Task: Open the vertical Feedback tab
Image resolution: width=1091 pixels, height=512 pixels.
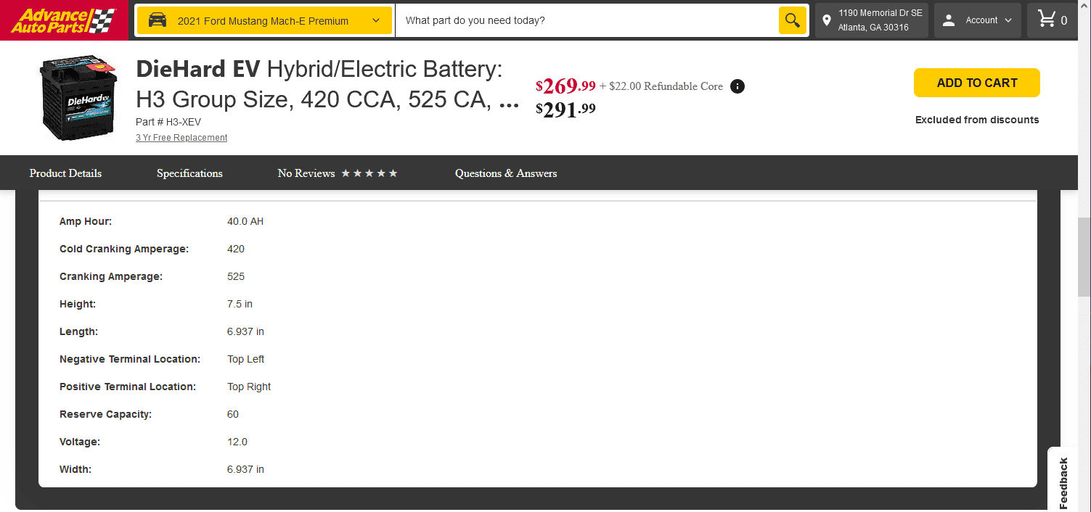Action: [1063, 482]
